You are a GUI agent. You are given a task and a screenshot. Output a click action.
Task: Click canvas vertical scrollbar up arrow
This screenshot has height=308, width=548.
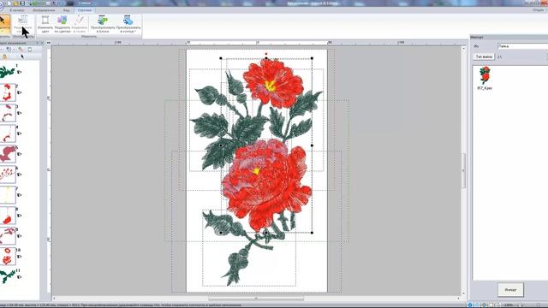click(464, 49)
